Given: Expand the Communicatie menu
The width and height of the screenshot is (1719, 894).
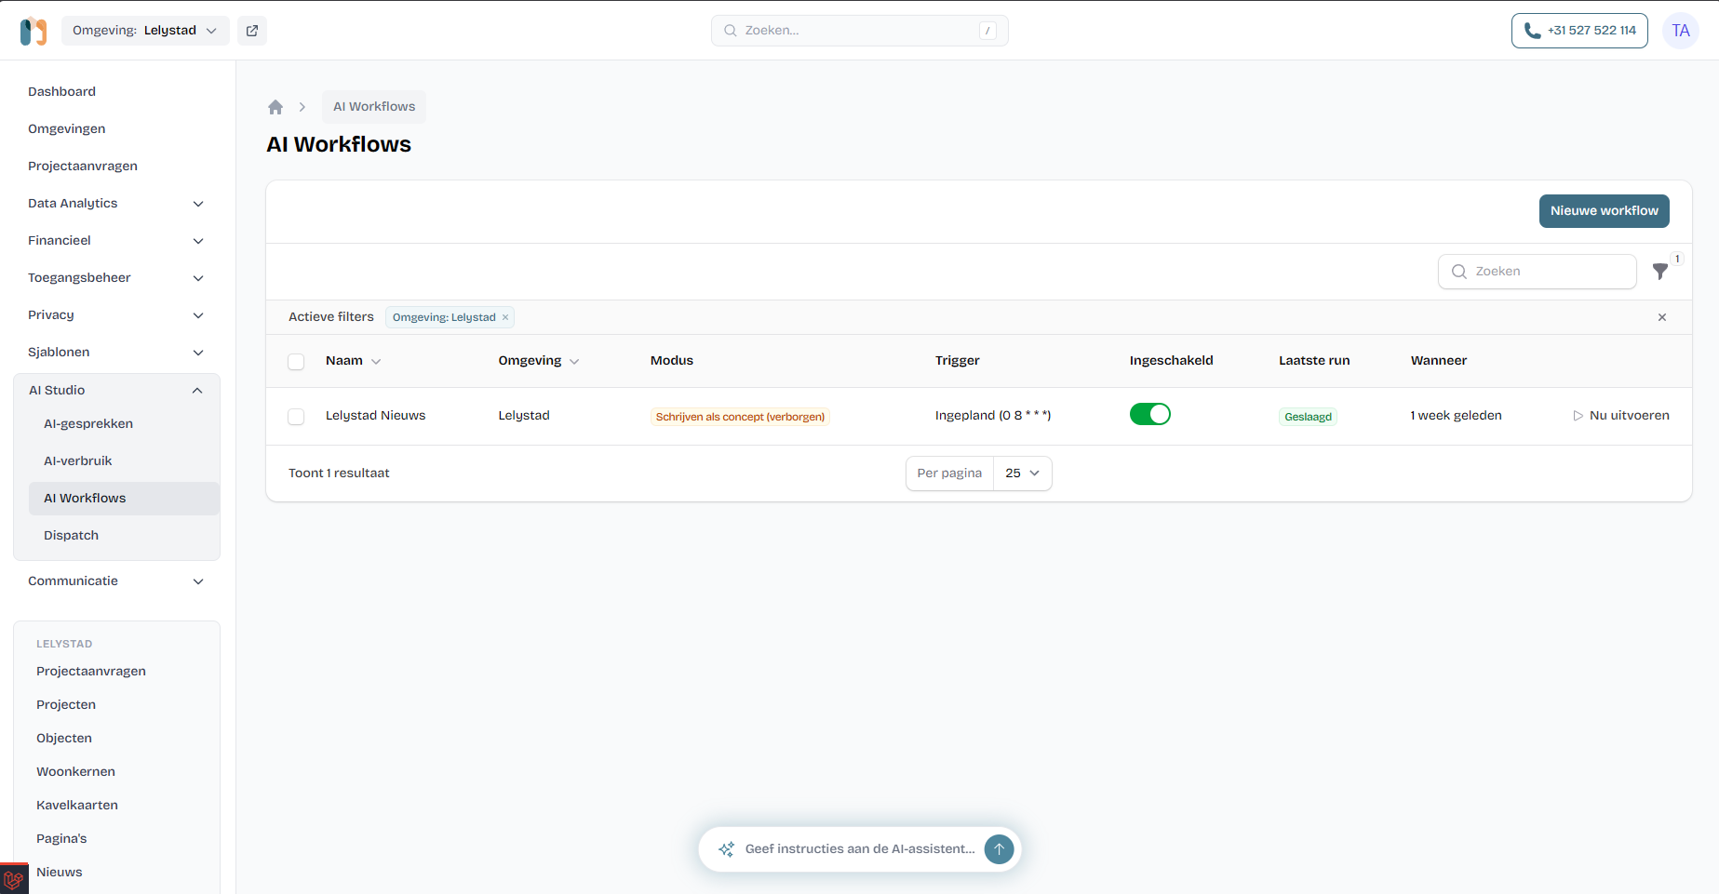Looking at the screenshot, I should click(x=116, y=581).
